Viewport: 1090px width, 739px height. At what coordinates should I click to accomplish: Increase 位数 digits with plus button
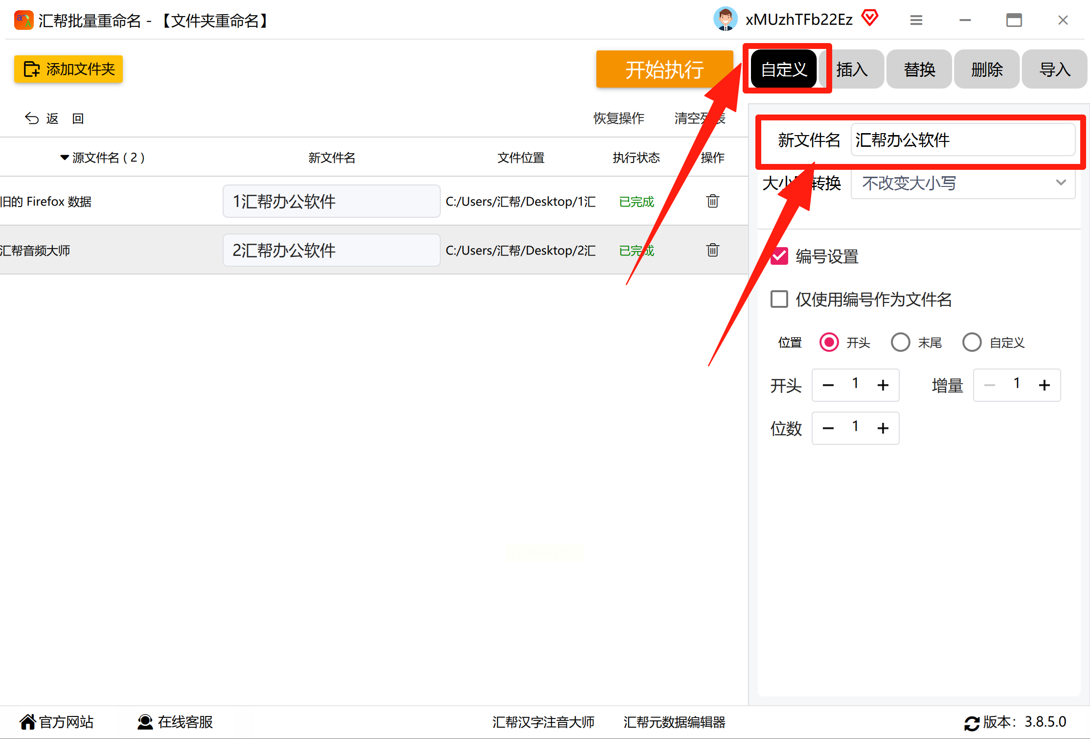click(883, 428)
